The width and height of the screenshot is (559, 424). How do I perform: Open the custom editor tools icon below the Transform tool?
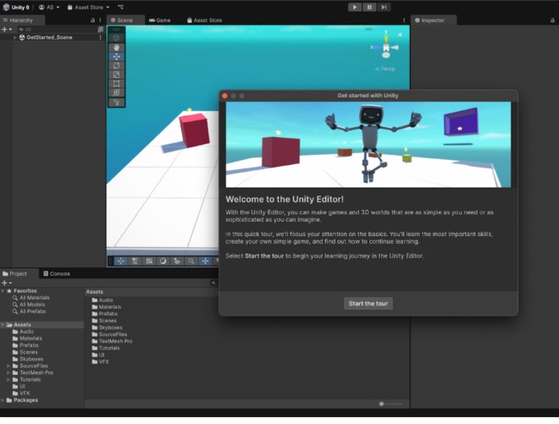pos(117,102)
